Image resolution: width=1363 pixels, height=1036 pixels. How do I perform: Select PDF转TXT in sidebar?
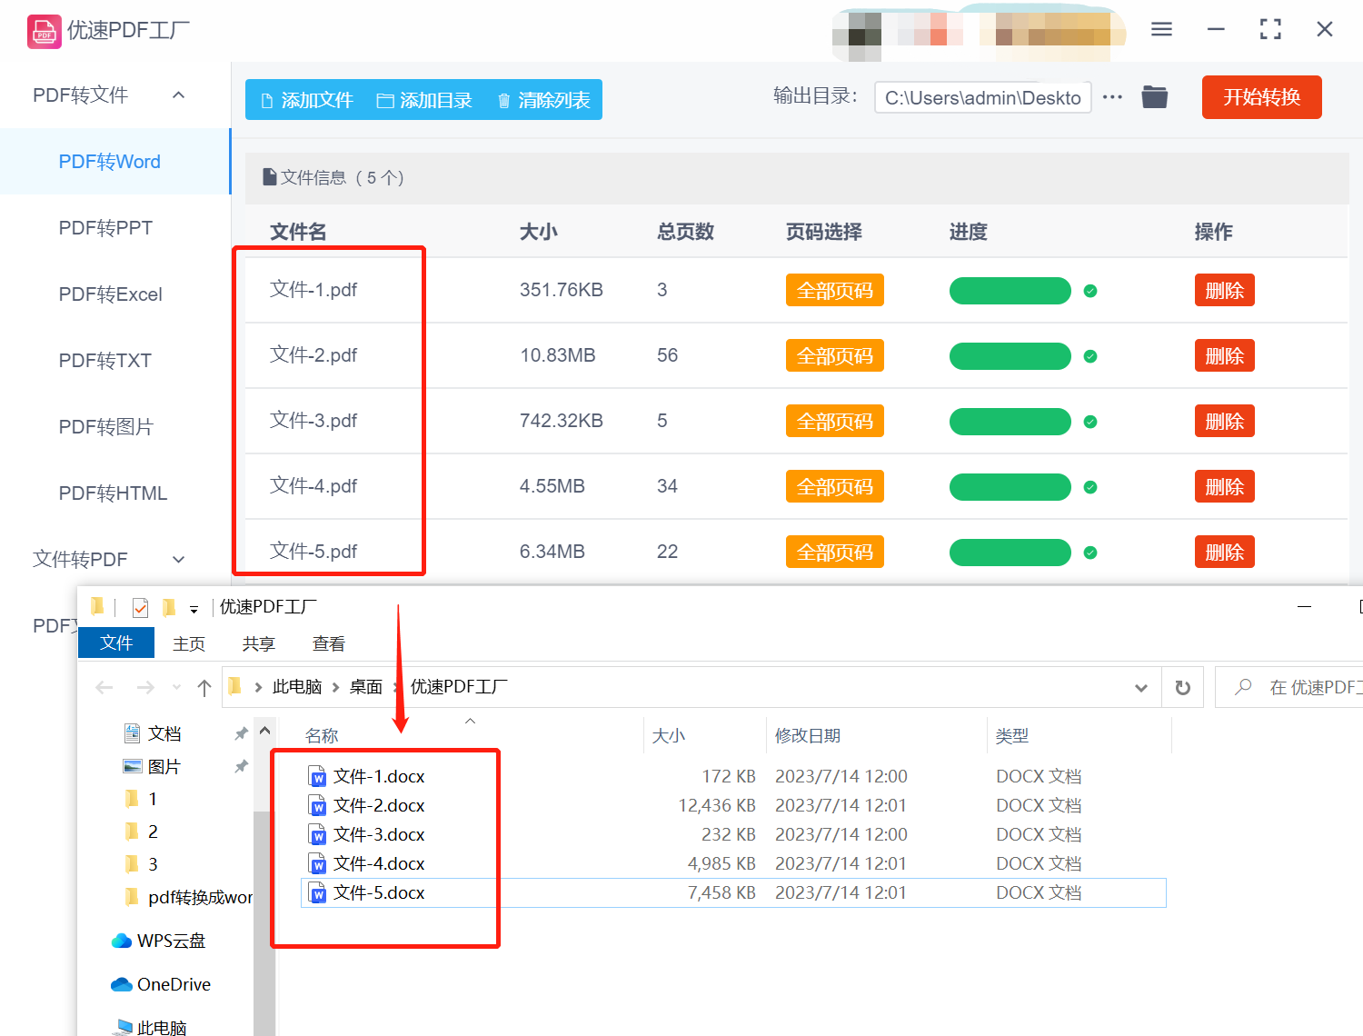pos(115,361)
